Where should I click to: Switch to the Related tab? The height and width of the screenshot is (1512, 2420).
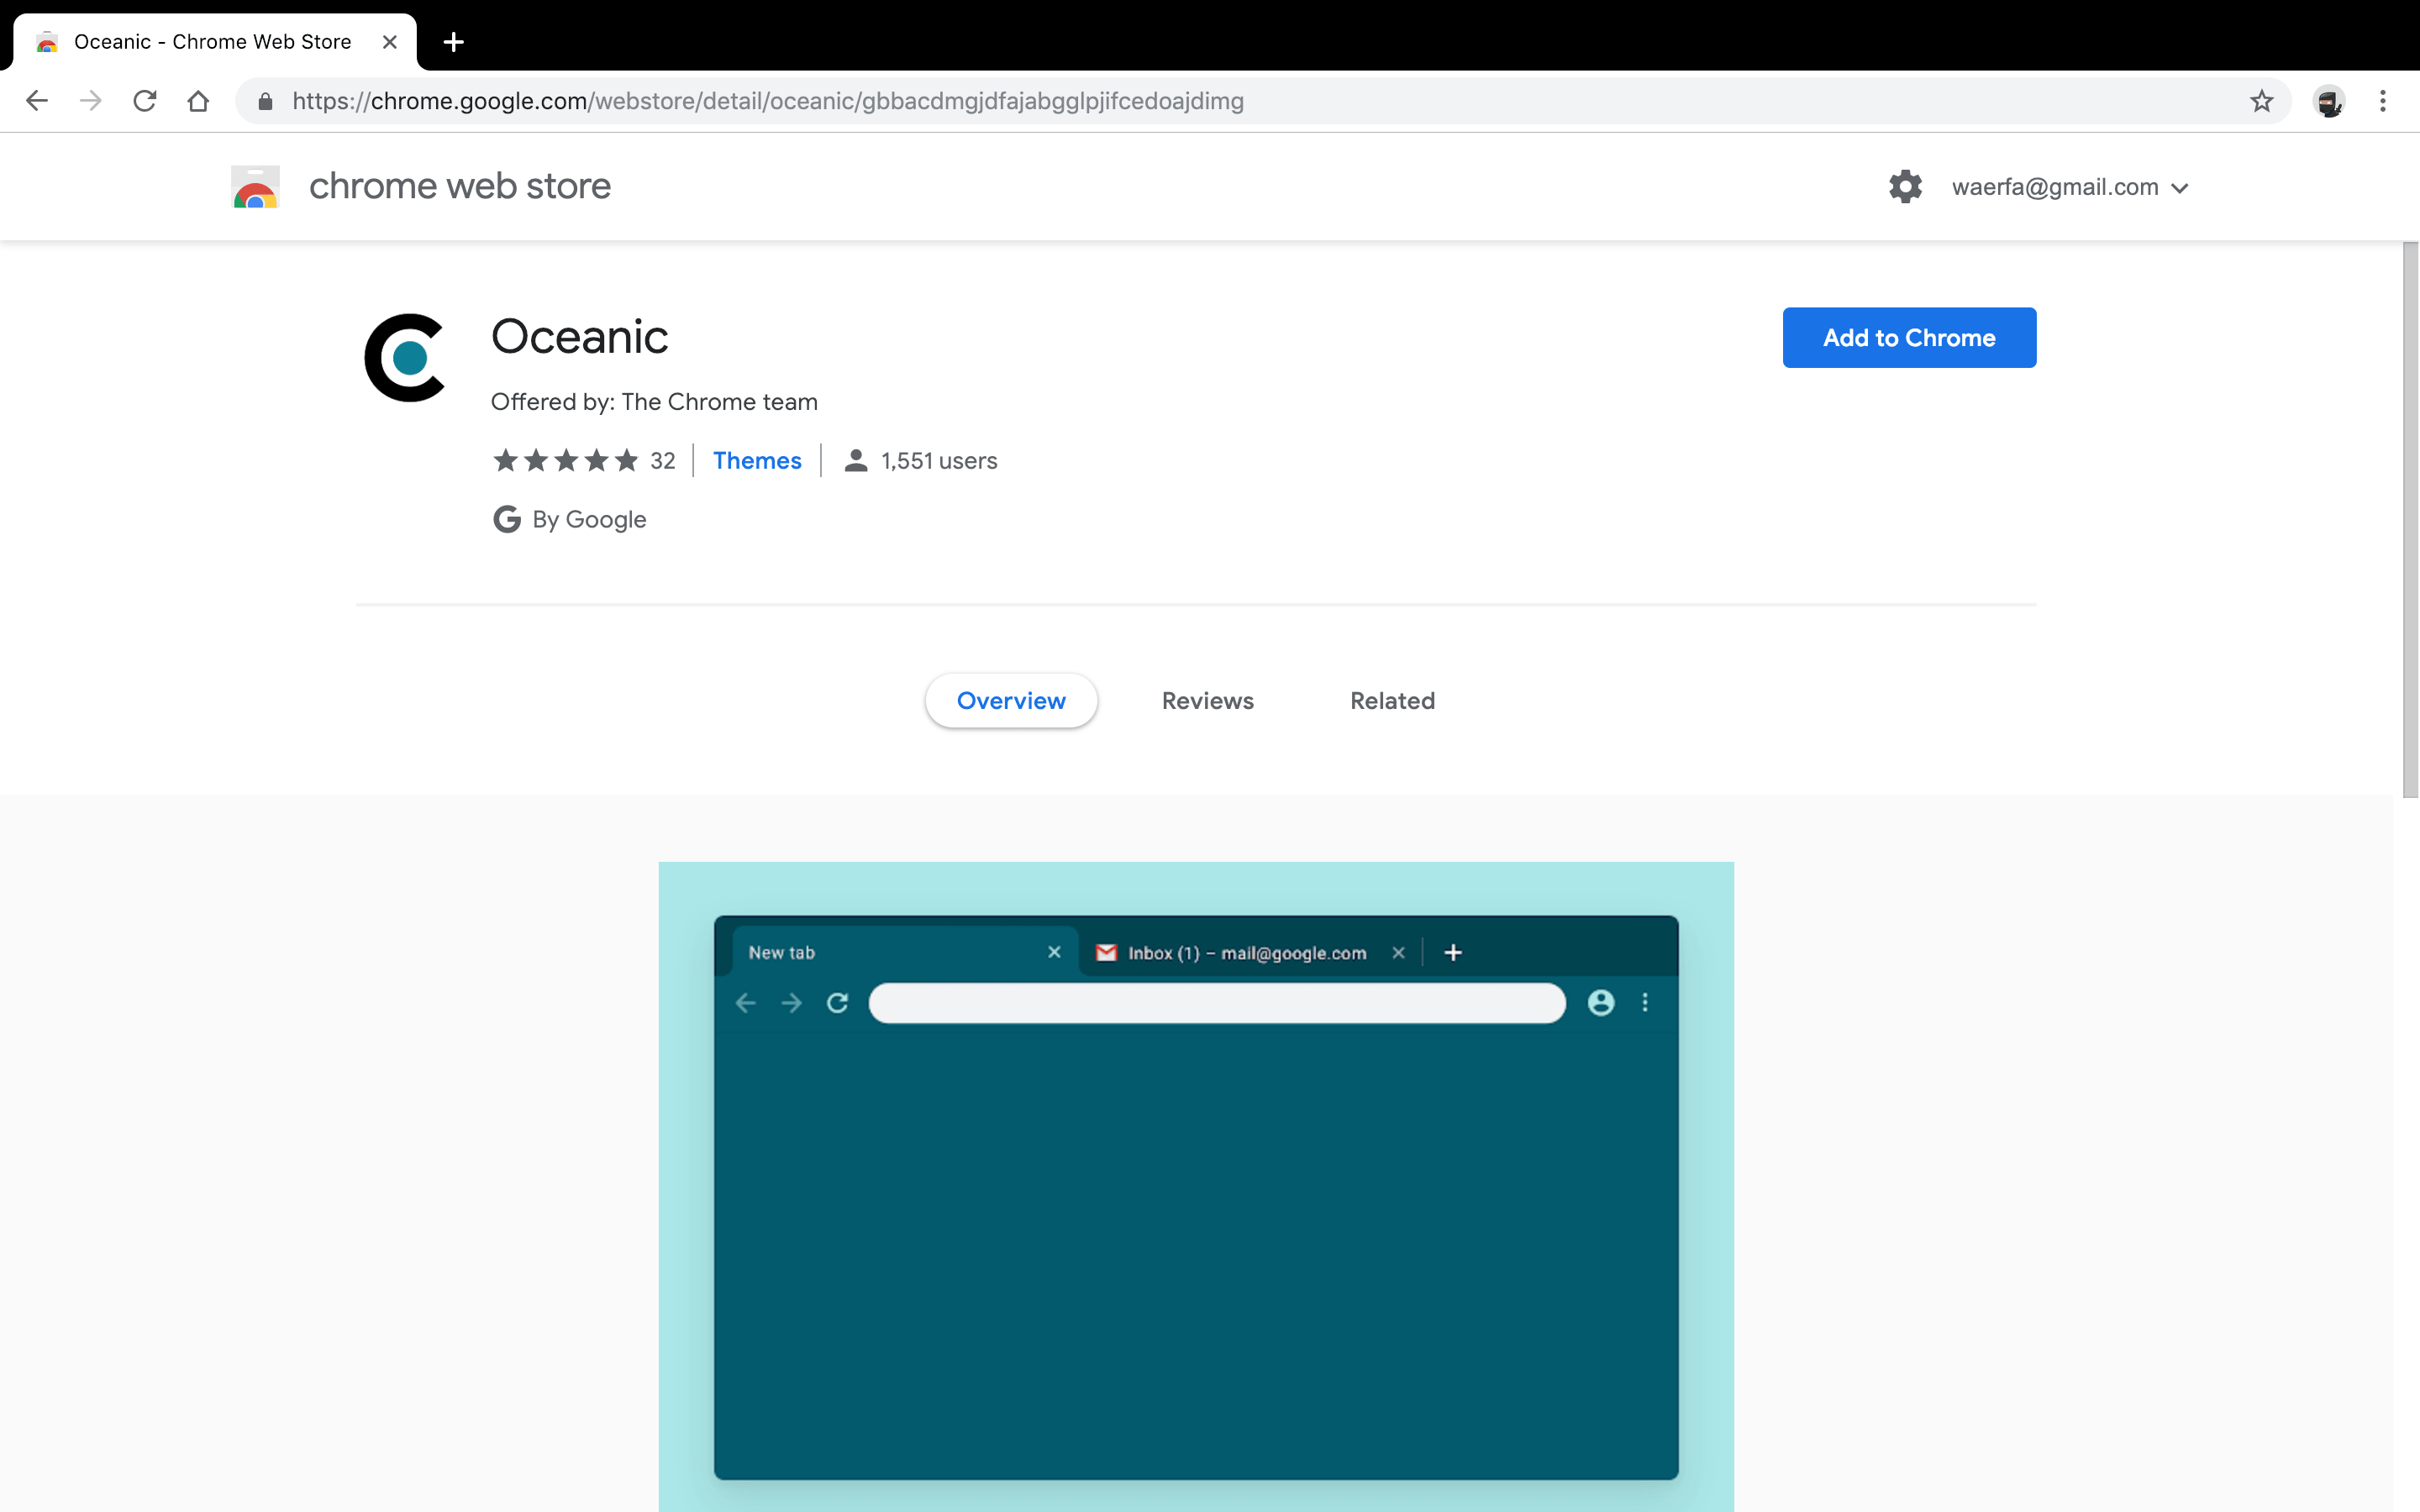tap(1392, 701)
